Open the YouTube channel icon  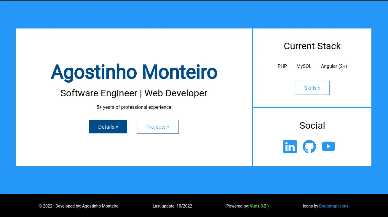click(328, 146)
